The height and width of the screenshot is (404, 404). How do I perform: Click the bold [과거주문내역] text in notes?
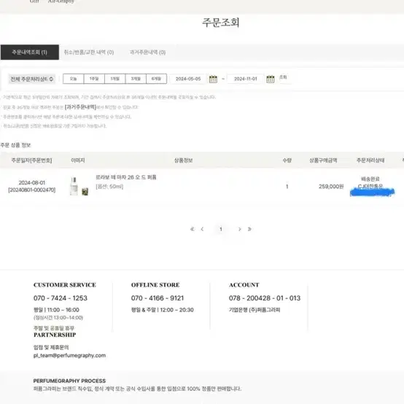click(80, 107)
